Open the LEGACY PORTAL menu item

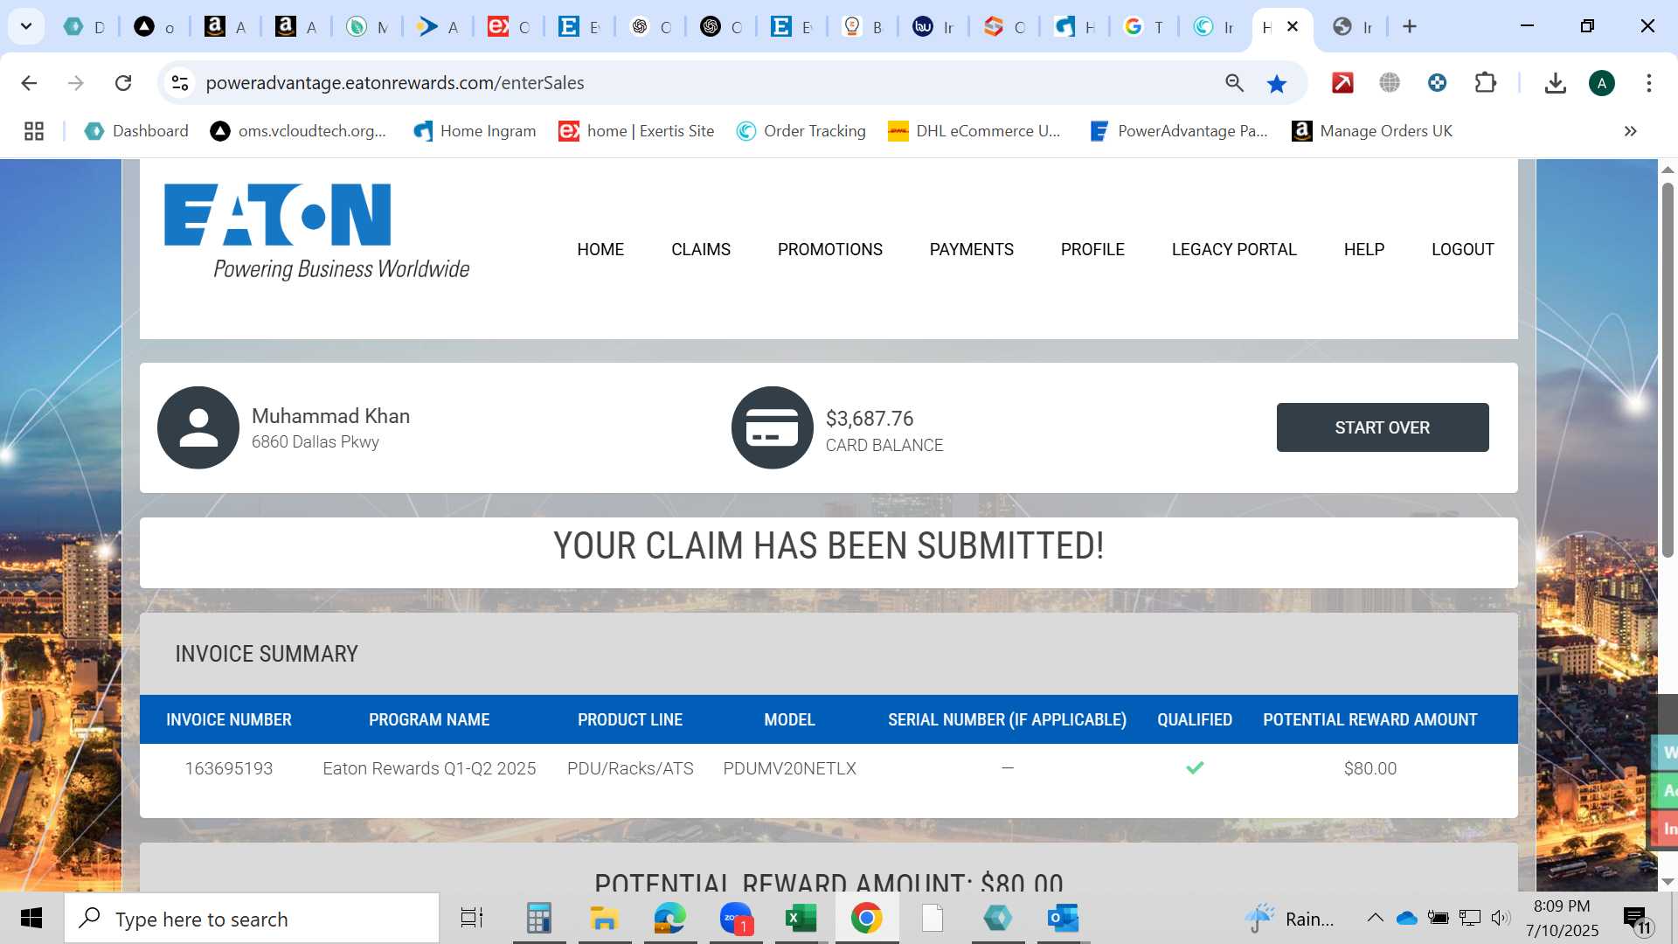coord(1234,250)
